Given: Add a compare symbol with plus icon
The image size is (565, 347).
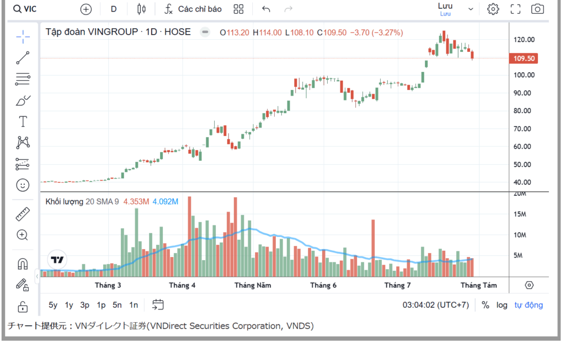Looking at the screenshot, I should (86, 9).
